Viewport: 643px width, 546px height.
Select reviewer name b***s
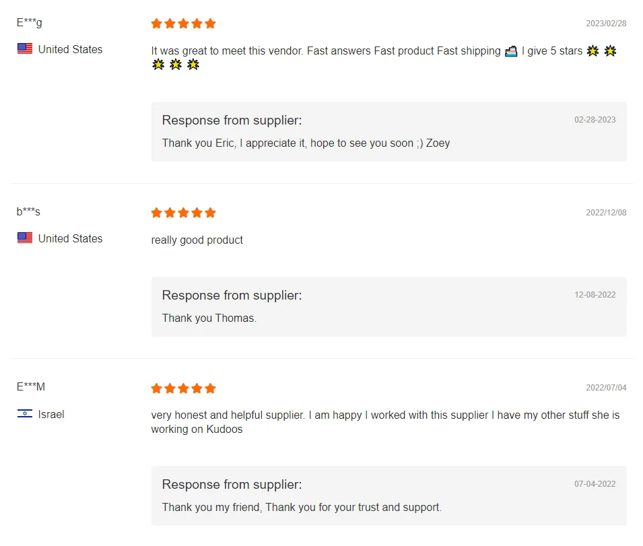(x=28, y=211)
